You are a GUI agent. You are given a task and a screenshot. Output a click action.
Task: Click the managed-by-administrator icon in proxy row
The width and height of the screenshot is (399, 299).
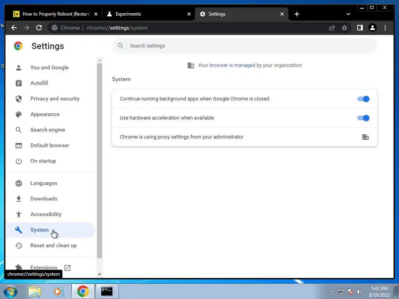[x=365, y=137]
